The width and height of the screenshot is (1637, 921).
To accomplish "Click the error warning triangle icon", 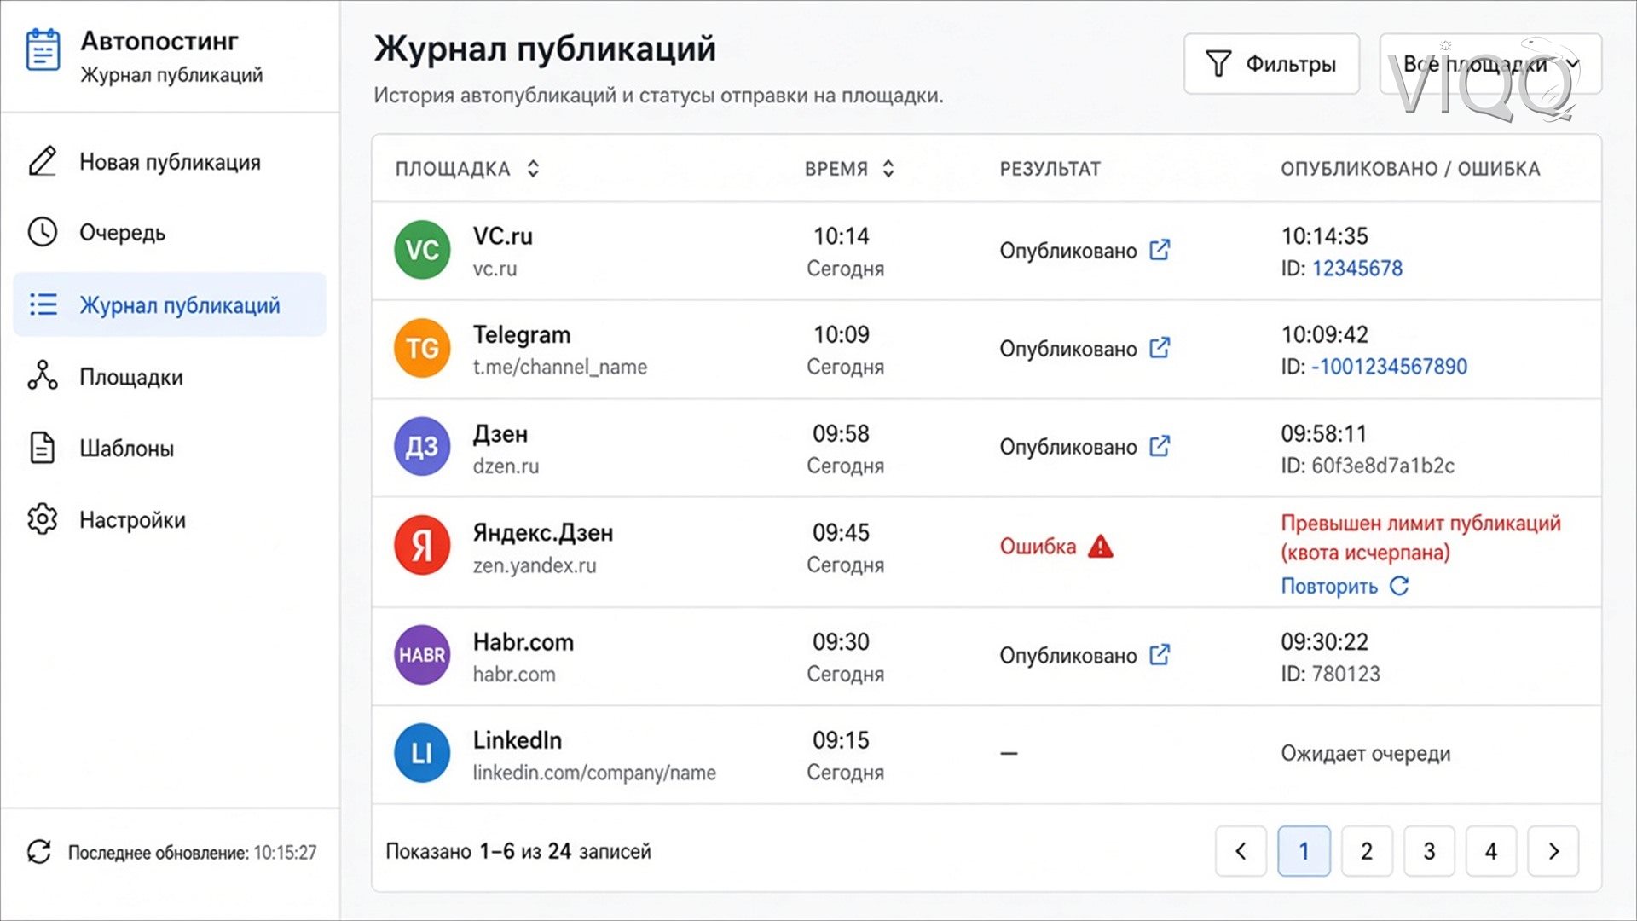I will pos(1101,546).
